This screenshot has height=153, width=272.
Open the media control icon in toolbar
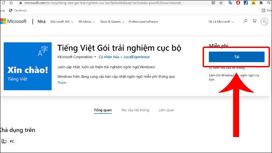[269, 3]
